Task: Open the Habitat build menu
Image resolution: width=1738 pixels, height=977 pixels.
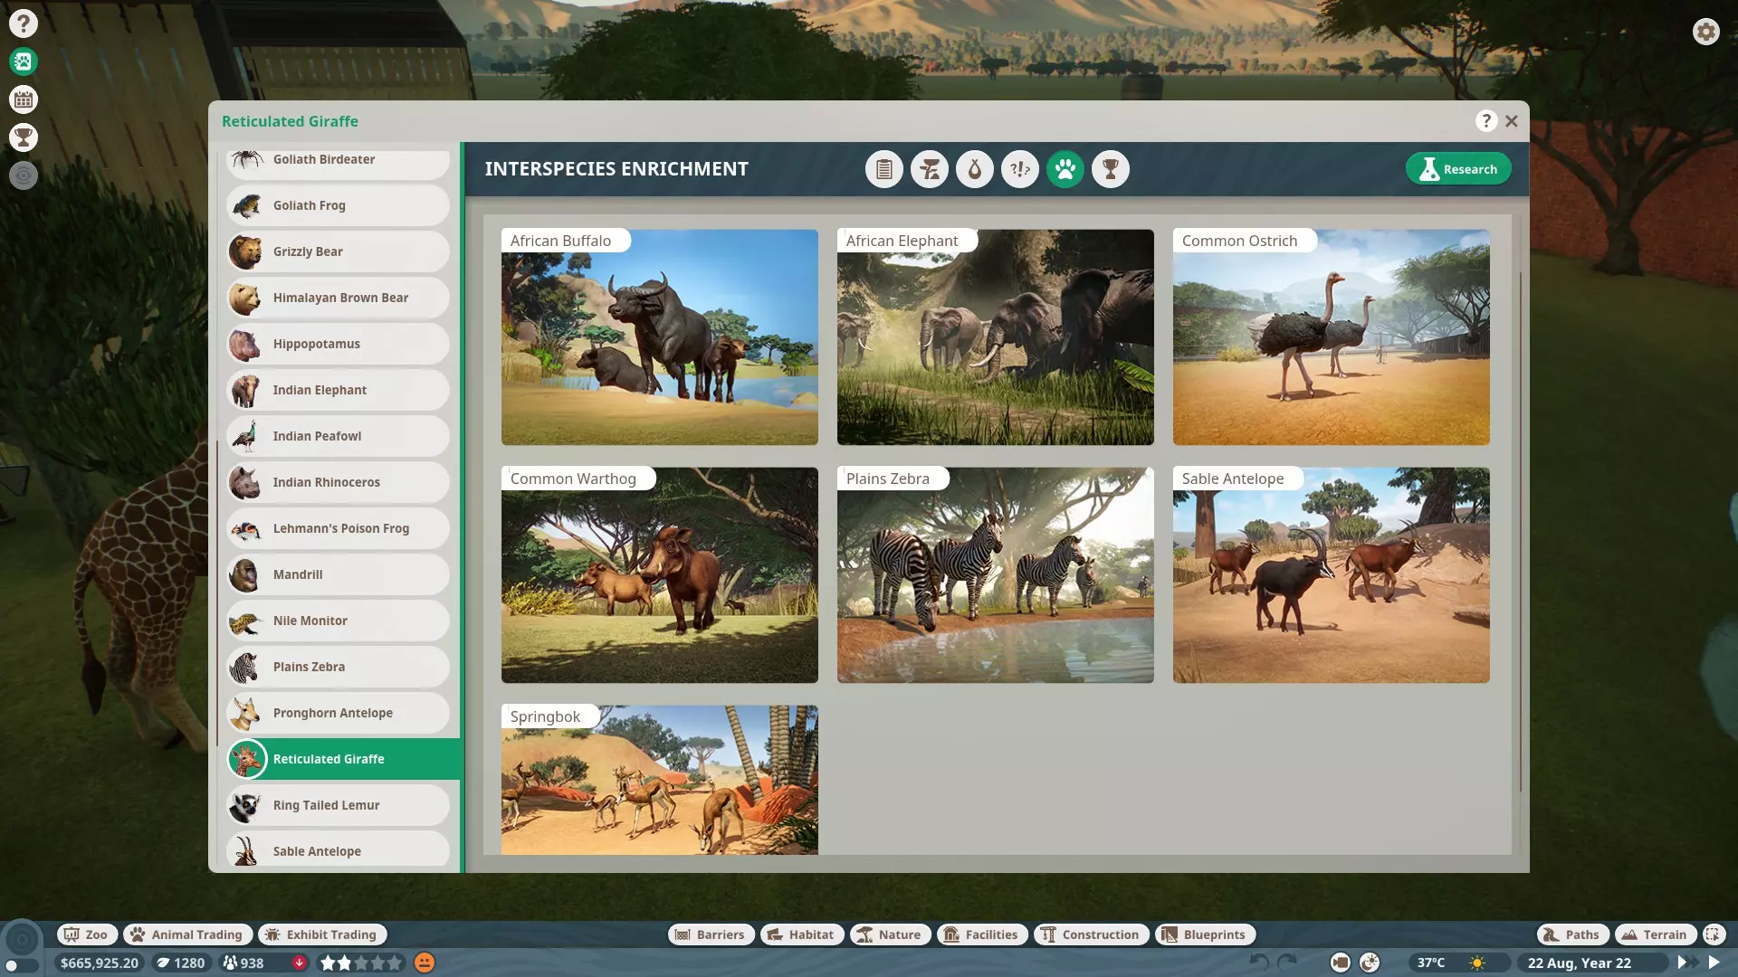Action: (801, 934)
